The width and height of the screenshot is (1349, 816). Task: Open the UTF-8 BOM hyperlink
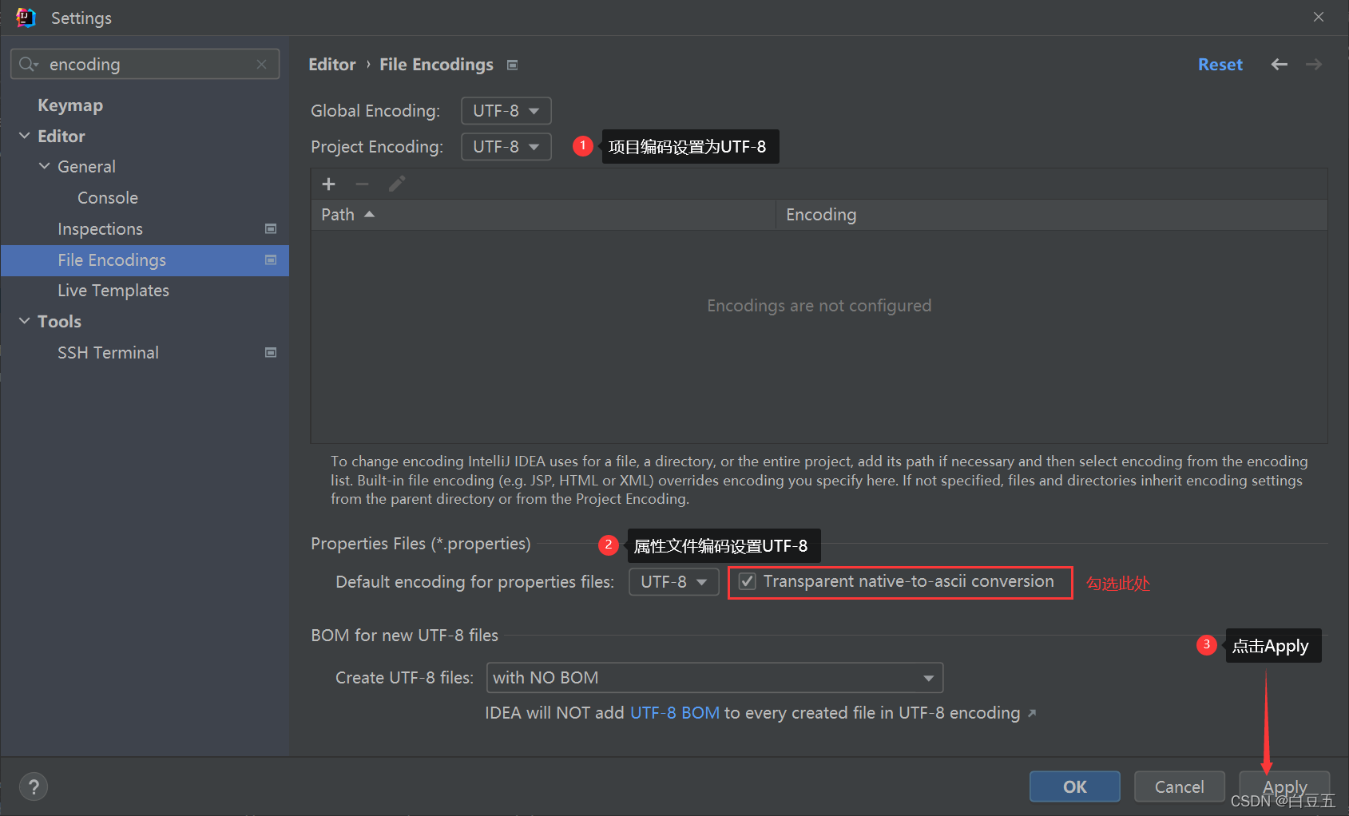pos(675,713)
